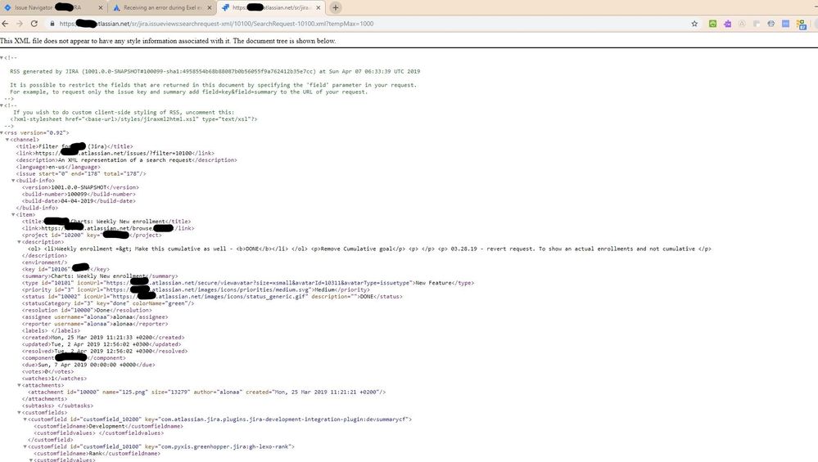Image resolution: width=818 pixels, height=462 pixels.
Task: Click the priority 'Medium' line
Action: [x=196, y=289]
